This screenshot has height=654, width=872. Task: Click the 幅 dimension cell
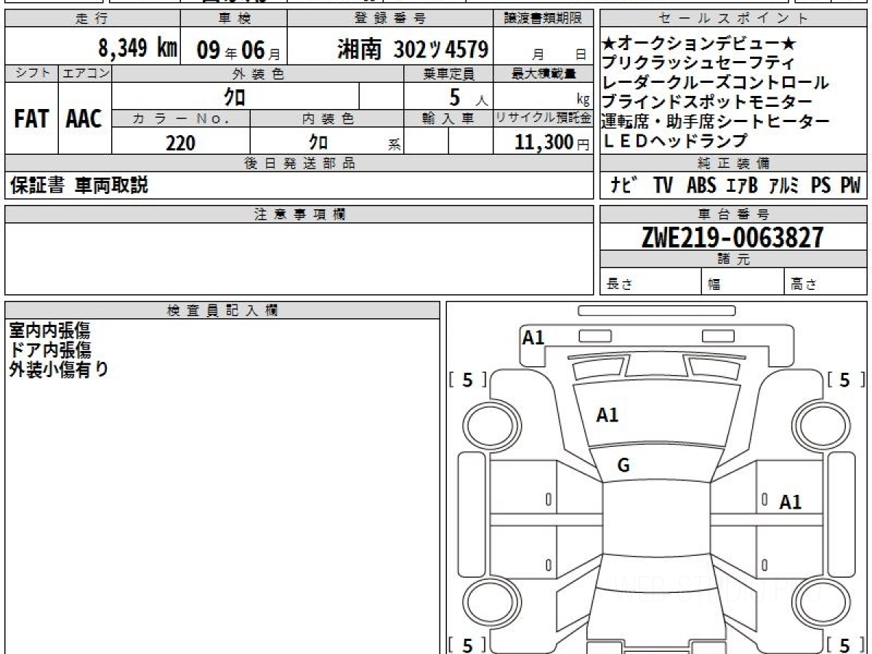point(743,281)
